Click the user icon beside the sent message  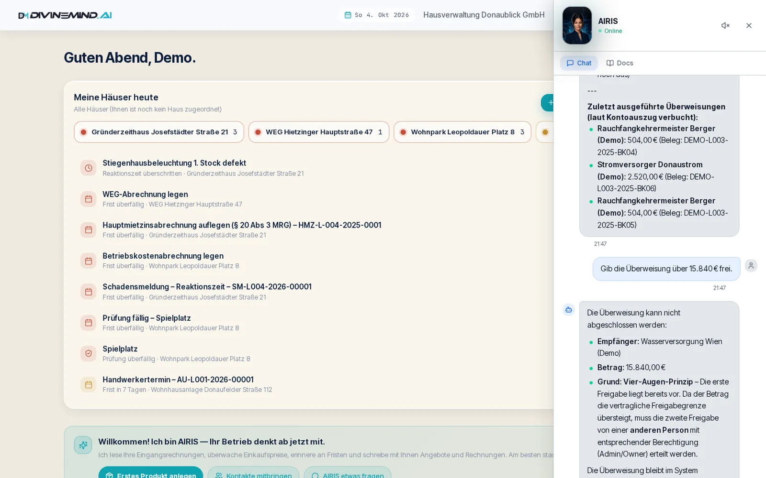pos(751,265)
